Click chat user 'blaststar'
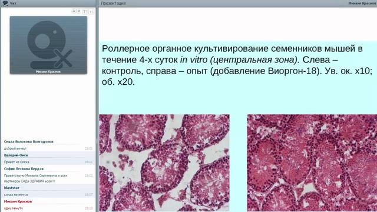The image size is (377, 212). pos(12,188)
